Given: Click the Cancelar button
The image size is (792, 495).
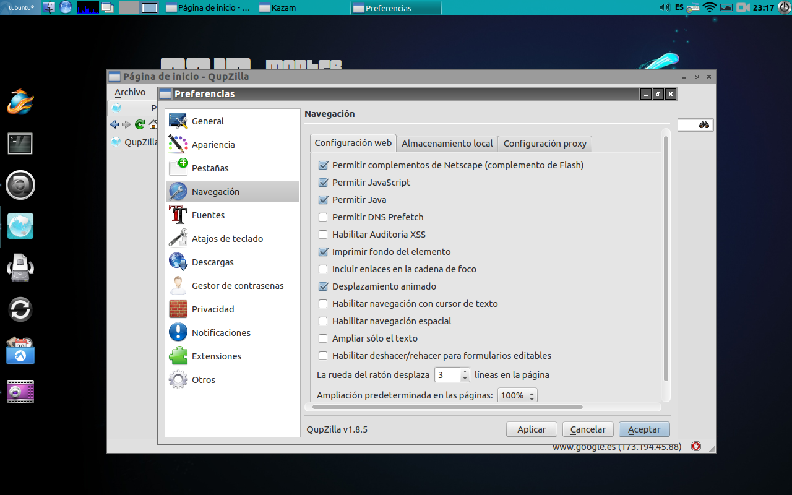Looking at the screenshot, I should click(x=588, y=429).
